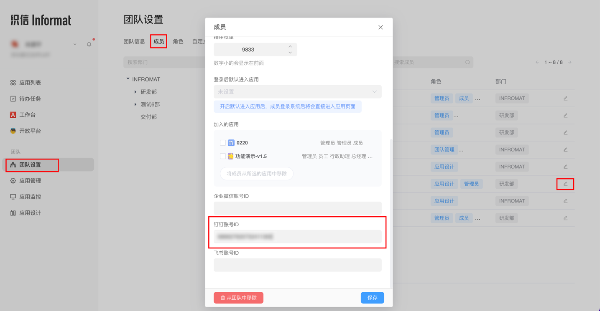Increase 排序权重 with the up stepper arrow
Screen dimensions: 600x311
(x=290, y=47)
